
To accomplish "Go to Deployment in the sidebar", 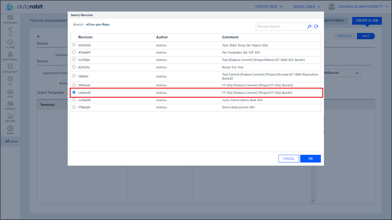I will [x=10, y=56].
